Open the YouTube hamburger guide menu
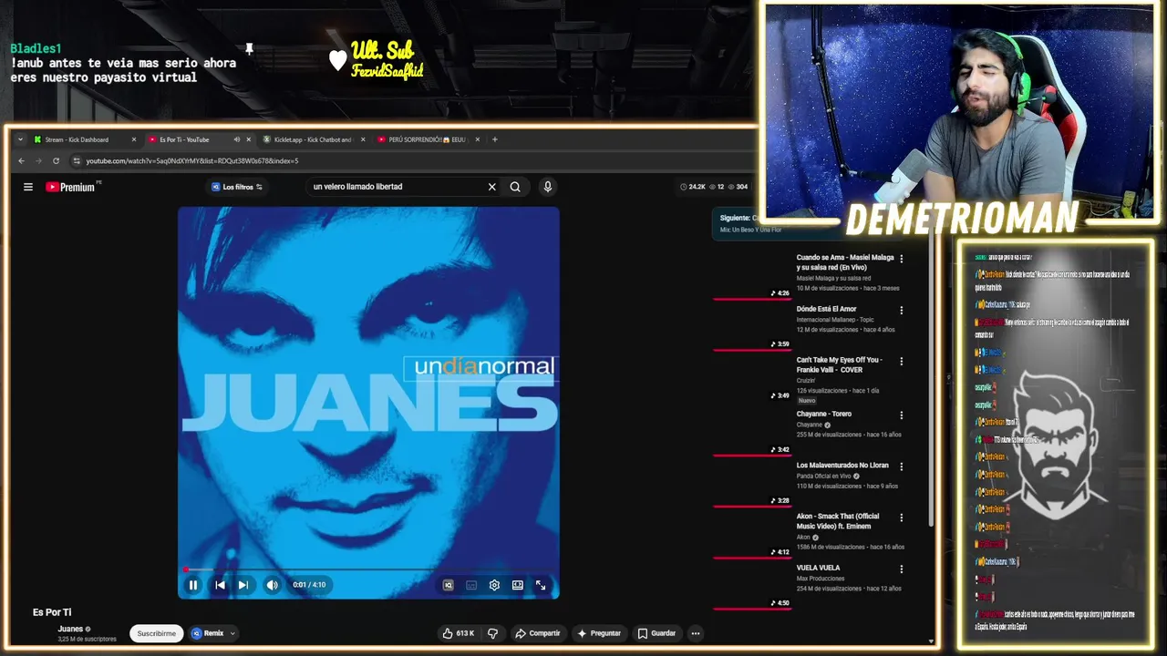The width and height of the screenshot is (1167, 656). tap(28, 187)
